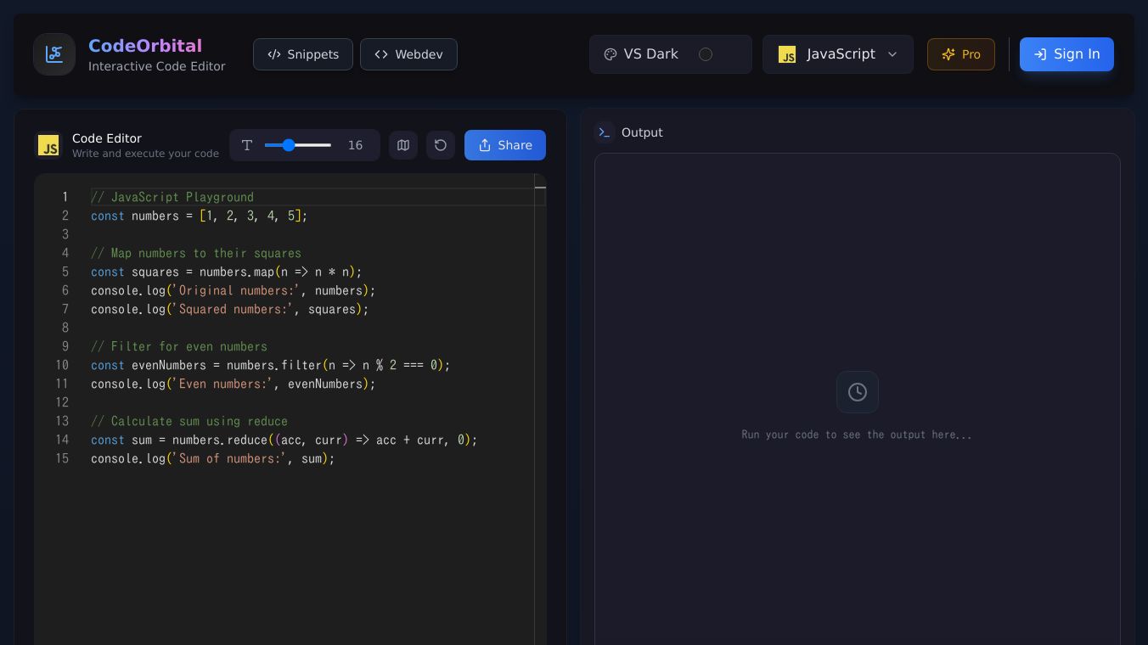
Task: Click the reset code icon
Action: [441, 145]
